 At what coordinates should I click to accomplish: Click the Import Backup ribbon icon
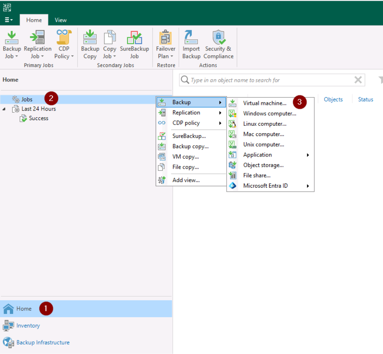pos(191,37)
